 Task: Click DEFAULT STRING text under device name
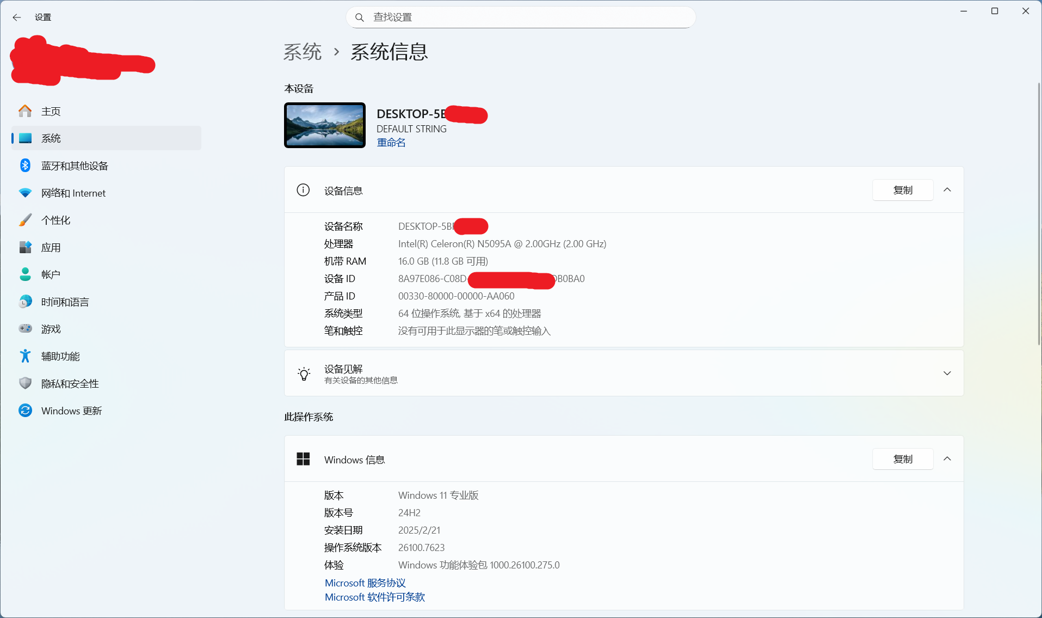pyautogui.click(x=411, y=129)
